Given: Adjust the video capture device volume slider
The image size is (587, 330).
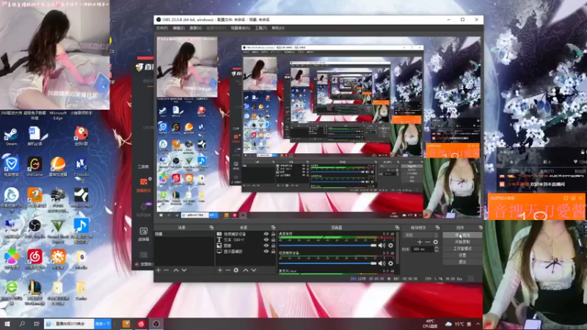Looking at the screenshot, I should pos(327,263).
